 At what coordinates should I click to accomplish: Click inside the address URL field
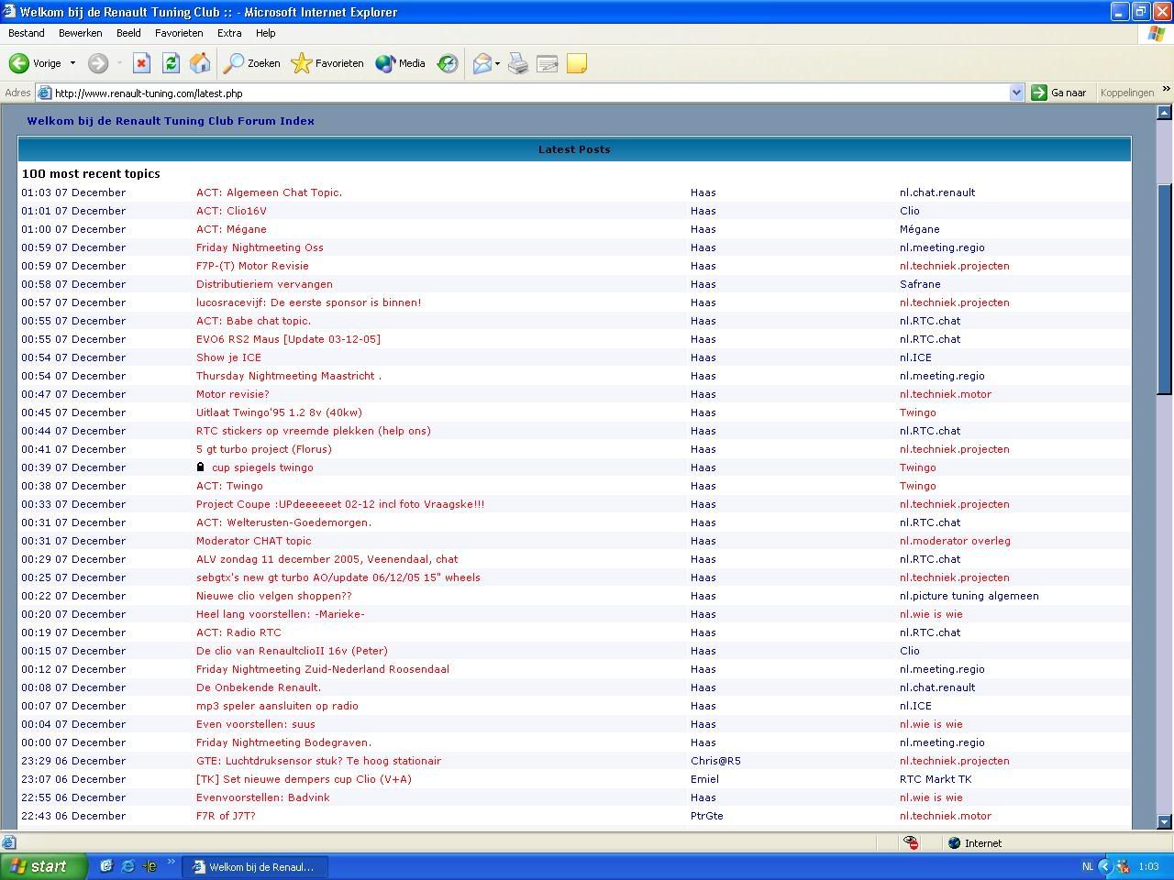pos(530,93)
